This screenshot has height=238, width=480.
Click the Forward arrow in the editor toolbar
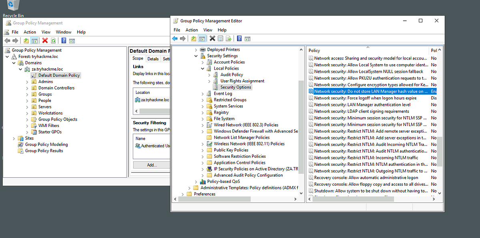coord(182,38)
